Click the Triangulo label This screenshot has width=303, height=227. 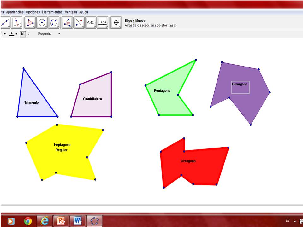pos(32,102)
